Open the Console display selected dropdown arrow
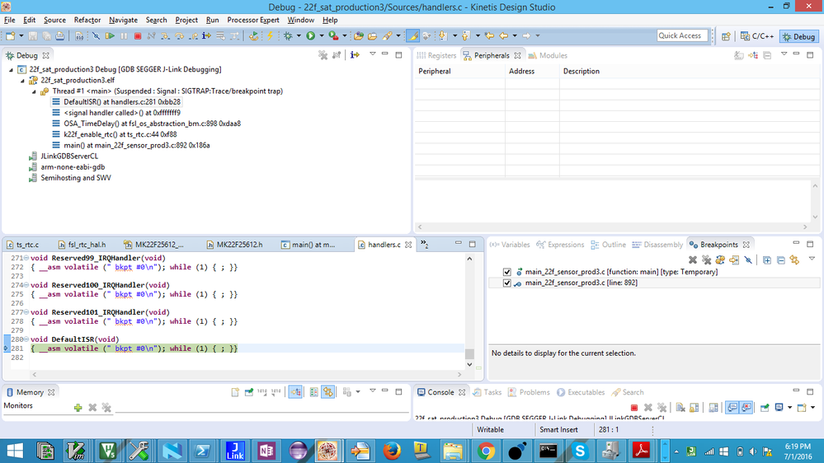The width and height of the screenshot is (824, 463). tap(789, 407)
